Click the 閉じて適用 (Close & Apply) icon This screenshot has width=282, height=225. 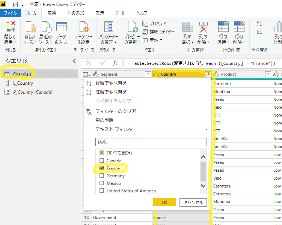point(11,27)
